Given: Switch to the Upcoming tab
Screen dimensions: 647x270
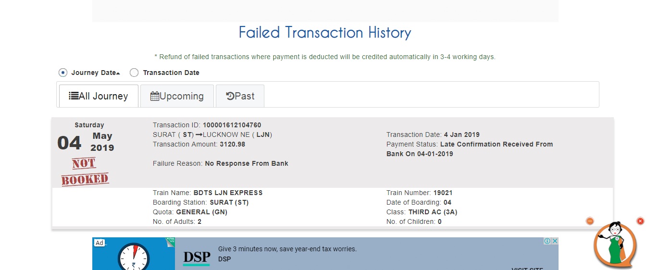Looking at the screenshot, I should [177, 96].
